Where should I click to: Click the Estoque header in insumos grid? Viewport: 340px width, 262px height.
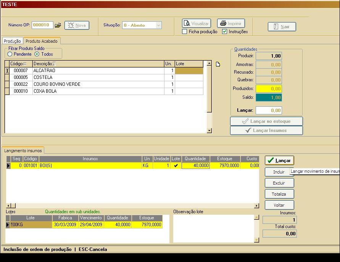pos(225,159)
